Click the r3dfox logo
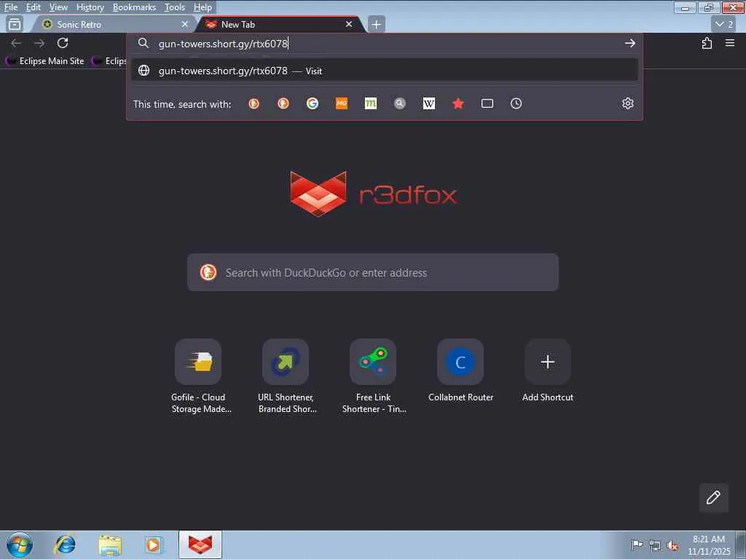 [373, 194]
